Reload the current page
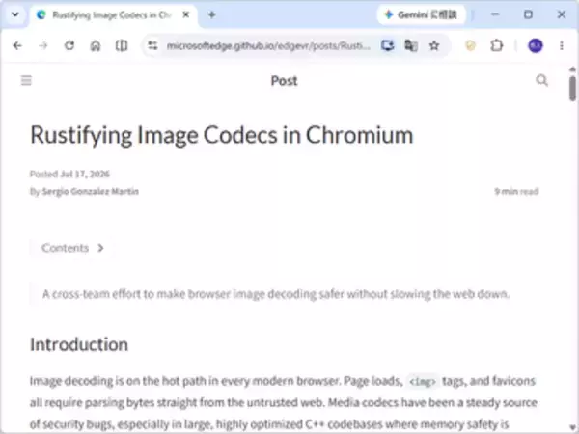Viewport: 579px width, 434px height. 69,45
